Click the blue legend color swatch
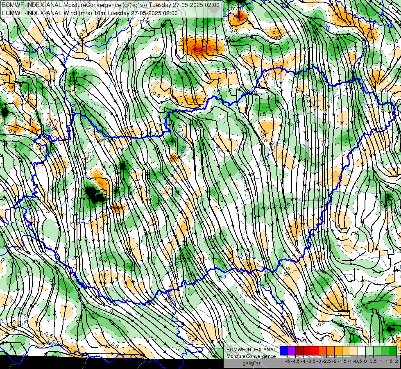This screenshot has height=369, width=401. 284,351
